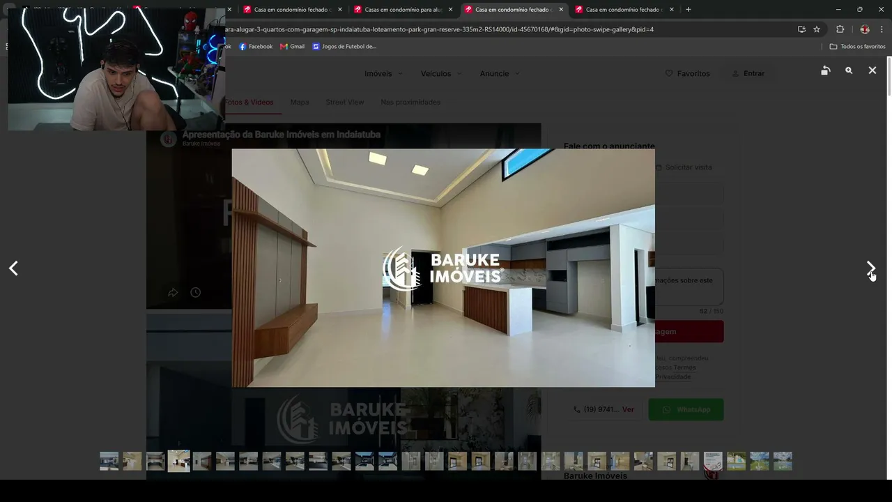This screenshot has height=502, width=892.
Task: Go back to the previous gallery photo
Action: (x=13, y=268)
